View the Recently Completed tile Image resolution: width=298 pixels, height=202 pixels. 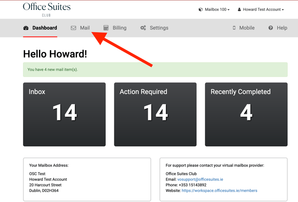(246, 114)
